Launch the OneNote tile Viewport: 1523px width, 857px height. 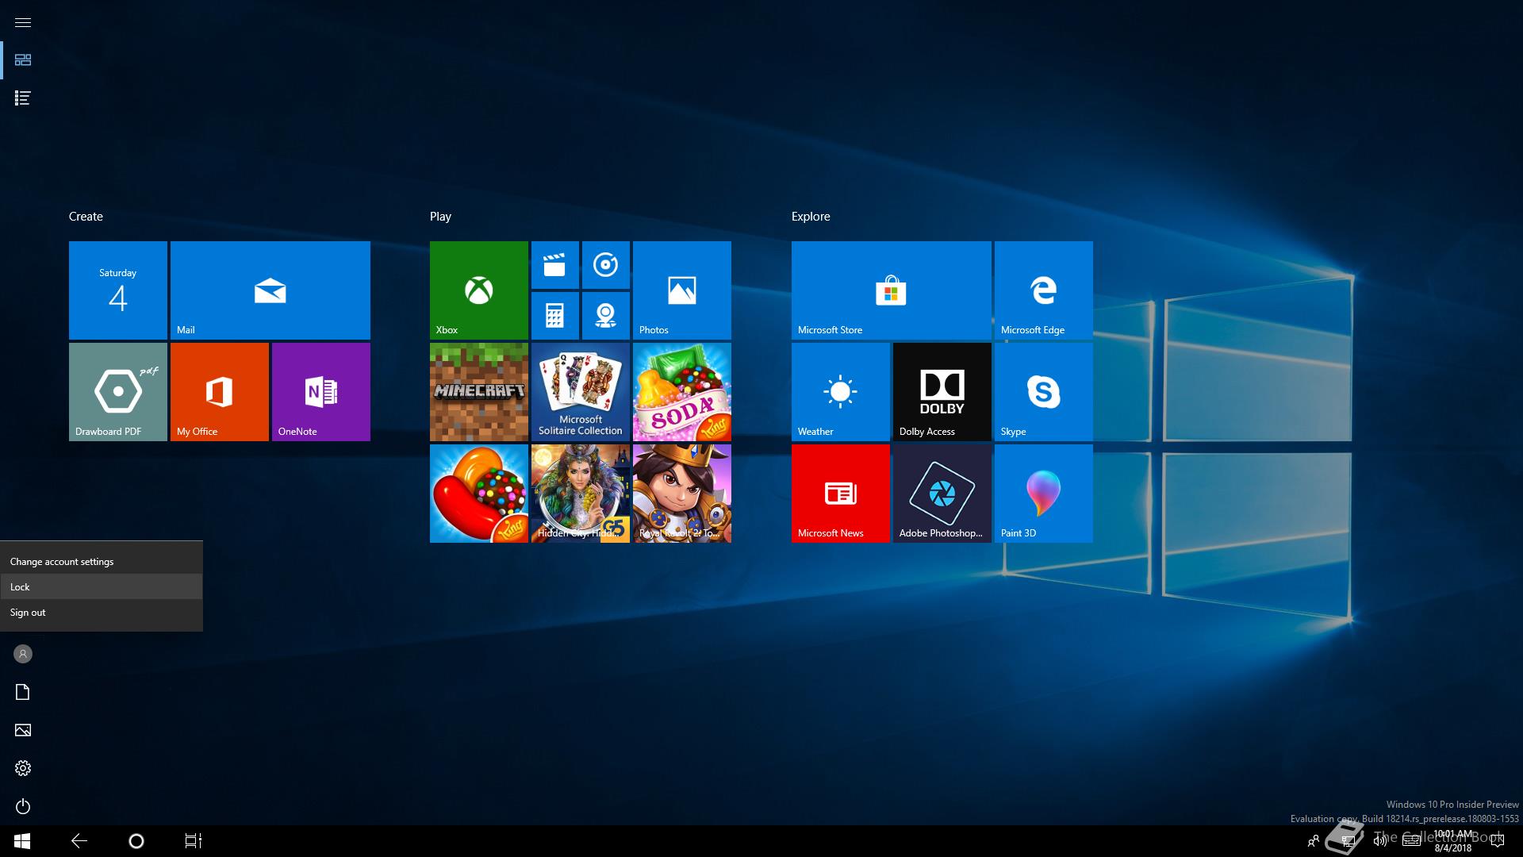coord(321,392)
